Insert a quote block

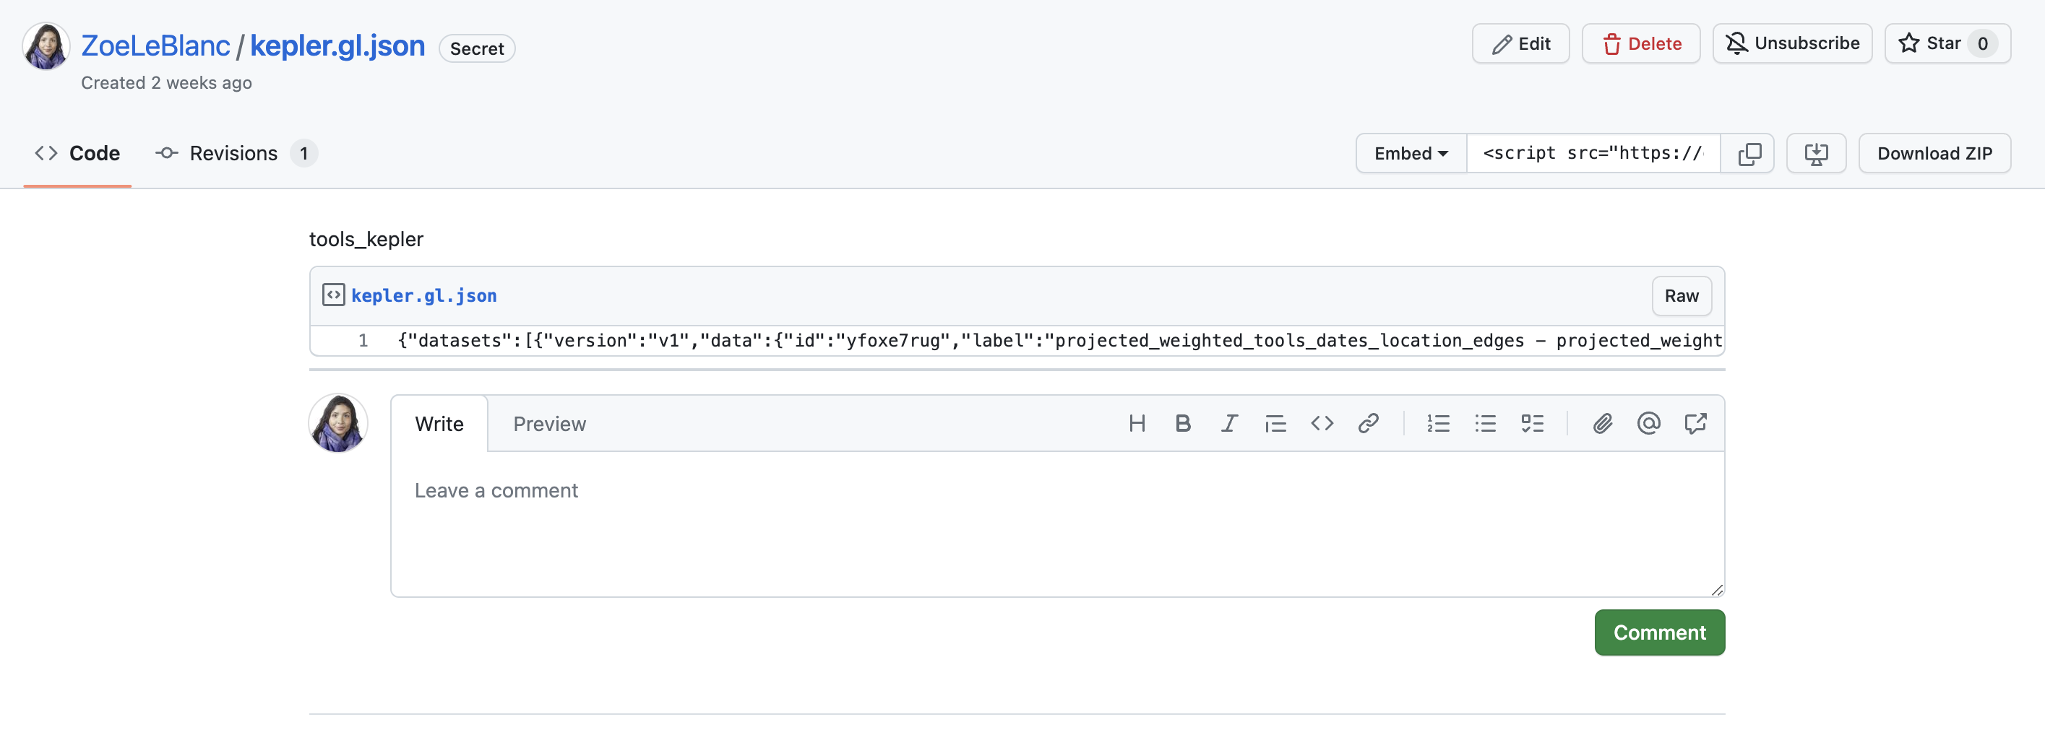[1275, 424]
